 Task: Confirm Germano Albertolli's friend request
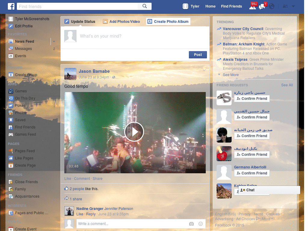click(x=252, y=173)
